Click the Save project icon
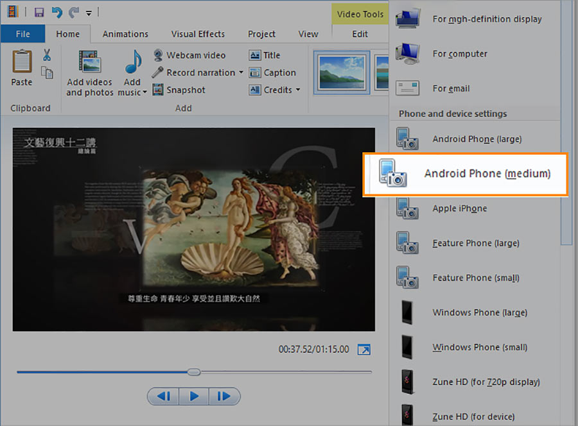The width and height of the screenshot is (578, 426). point(39,13)
